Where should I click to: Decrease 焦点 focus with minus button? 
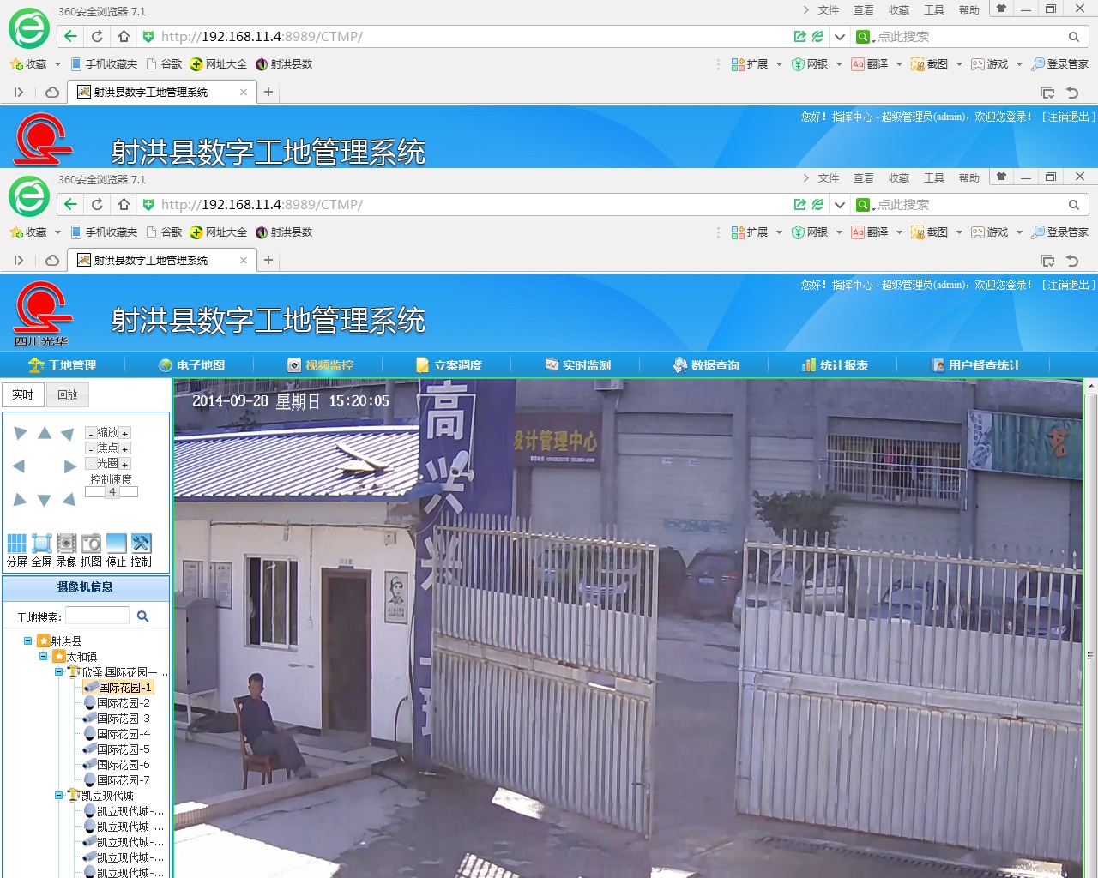click(90, 448)
